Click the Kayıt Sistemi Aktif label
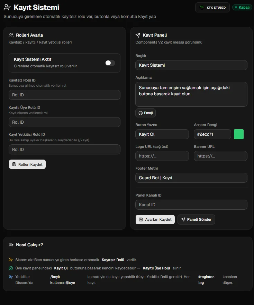The height and width of the screenshot is (305, 254). coord(33,59)
